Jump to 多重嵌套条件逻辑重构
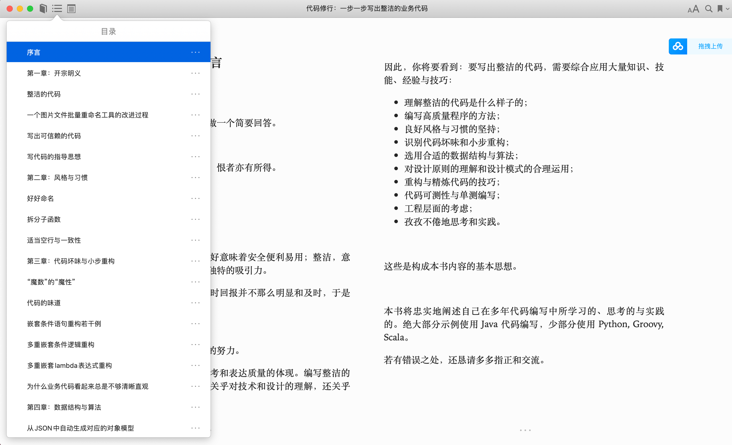This screenshot has width=732, height=445. tap(108, 344)
